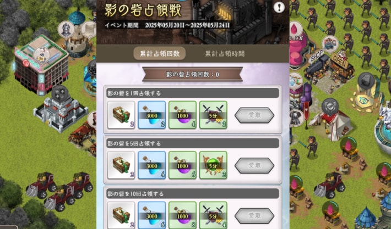Tap the blue 3000 potion in 5回占領 row

[152, 165]
